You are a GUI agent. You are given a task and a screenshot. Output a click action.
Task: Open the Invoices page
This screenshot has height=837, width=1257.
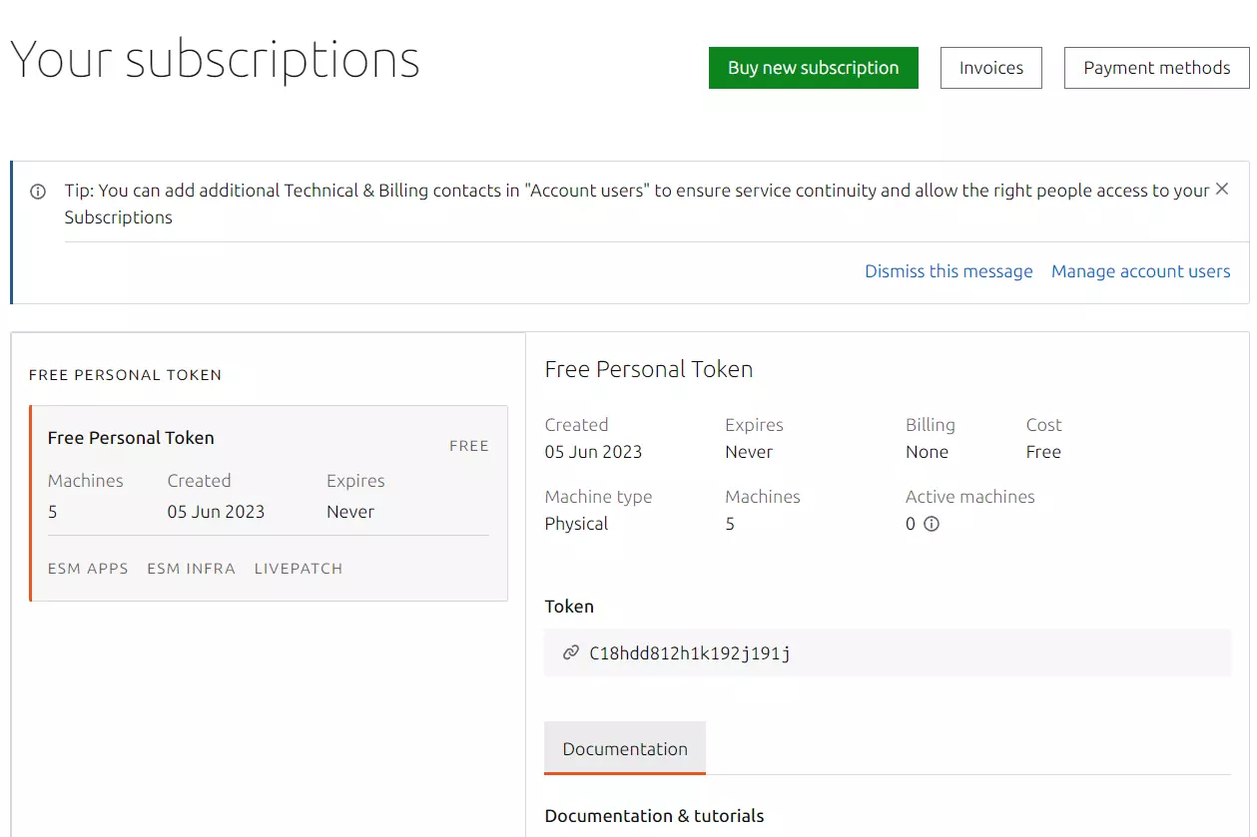(990, 68)
